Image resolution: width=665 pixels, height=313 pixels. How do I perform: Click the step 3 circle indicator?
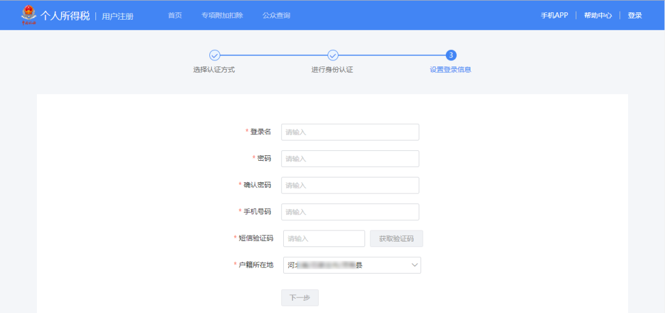tap(451, 55)
